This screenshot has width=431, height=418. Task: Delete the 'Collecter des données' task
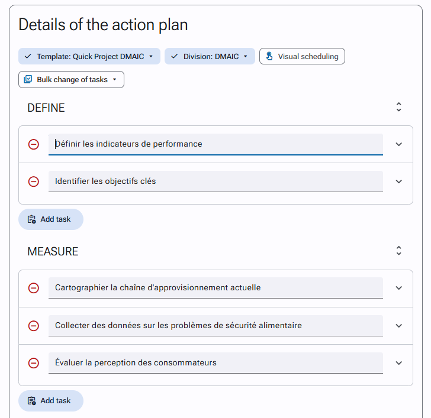(34, 326)
